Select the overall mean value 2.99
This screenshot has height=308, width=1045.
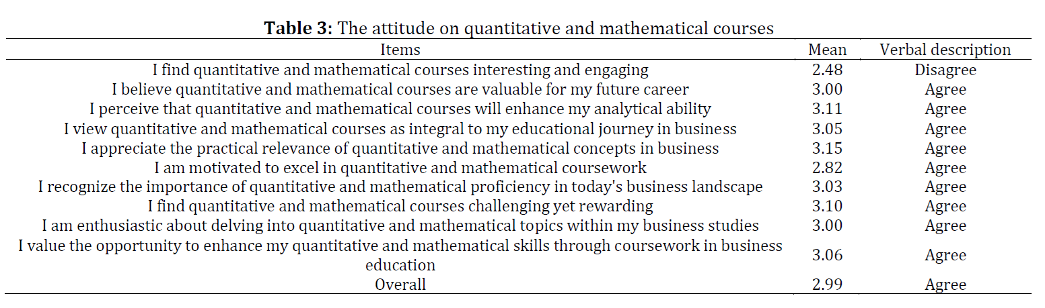[x=828, y=285]
